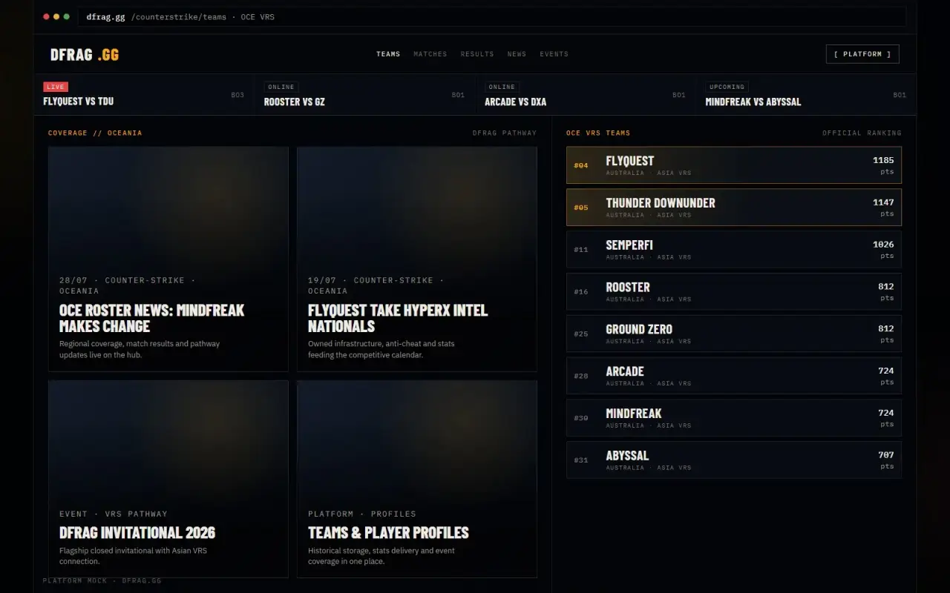Screen dimensions: 950x593
Task: Click the dfrag.gg address bar
Action: pyautogui.click(x=491, y=16)
